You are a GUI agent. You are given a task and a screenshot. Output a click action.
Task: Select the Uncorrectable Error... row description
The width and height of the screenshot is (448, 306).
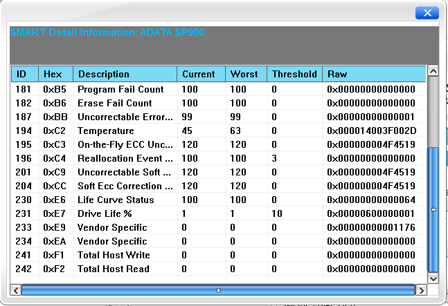pos(125,117)
